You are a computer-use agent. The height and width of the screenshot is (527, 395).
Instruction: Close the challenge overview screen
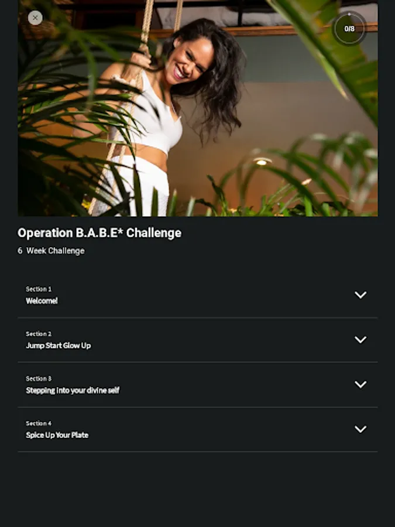(x=35, y=18)
